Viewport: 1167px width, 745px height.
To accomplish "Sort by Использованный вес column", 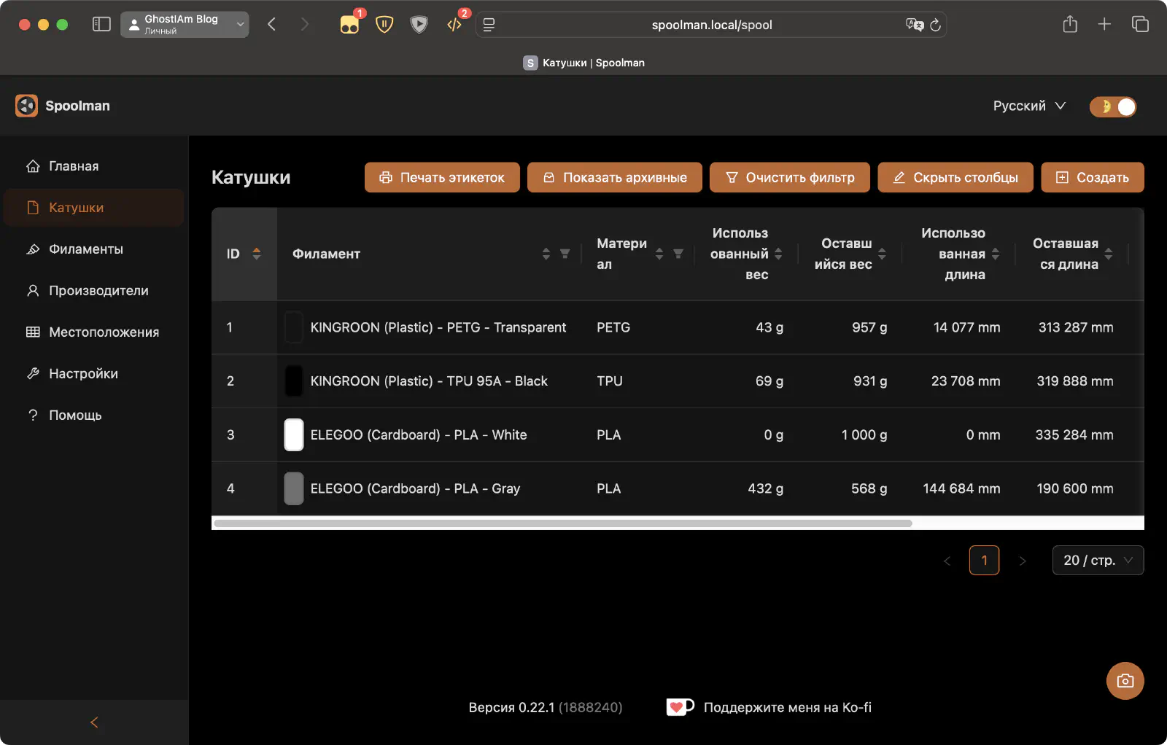I will click(x=778, y=254).
